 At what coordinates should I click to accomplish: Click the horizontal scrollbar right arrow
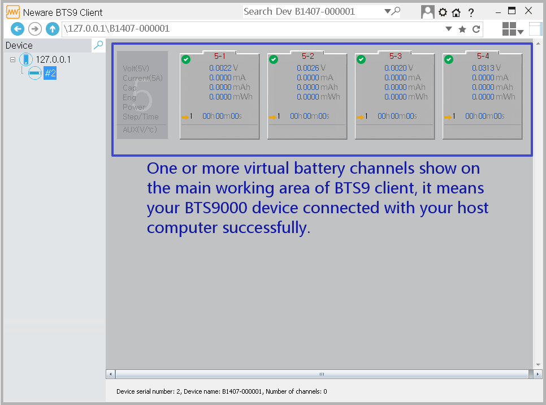[538, 374]
